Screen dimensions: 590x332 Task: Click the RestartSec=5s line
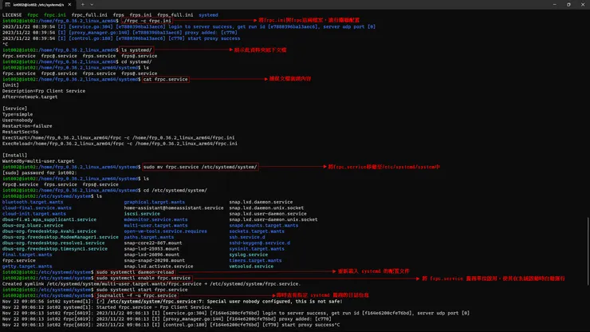[20, 132]
